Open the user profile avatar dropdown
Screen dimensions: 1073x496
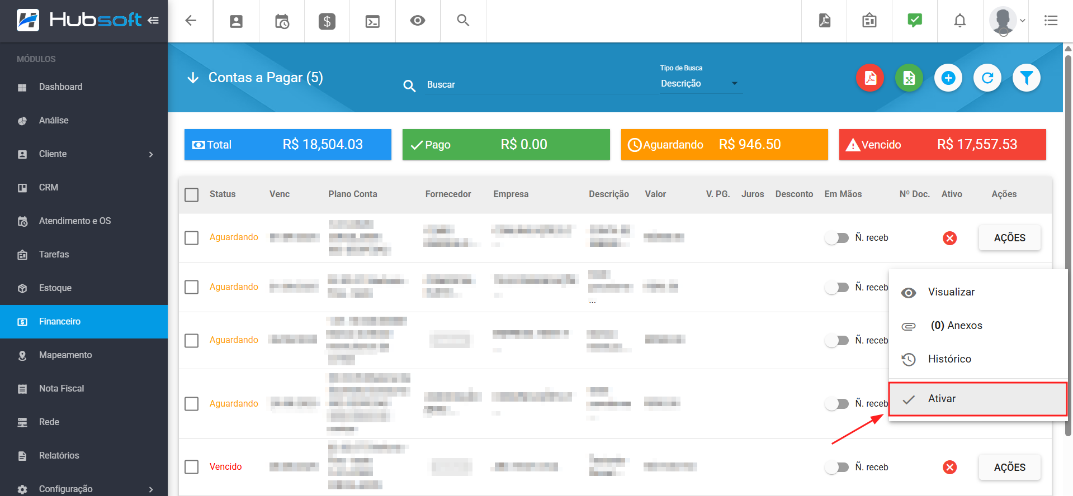(1006, 21)
